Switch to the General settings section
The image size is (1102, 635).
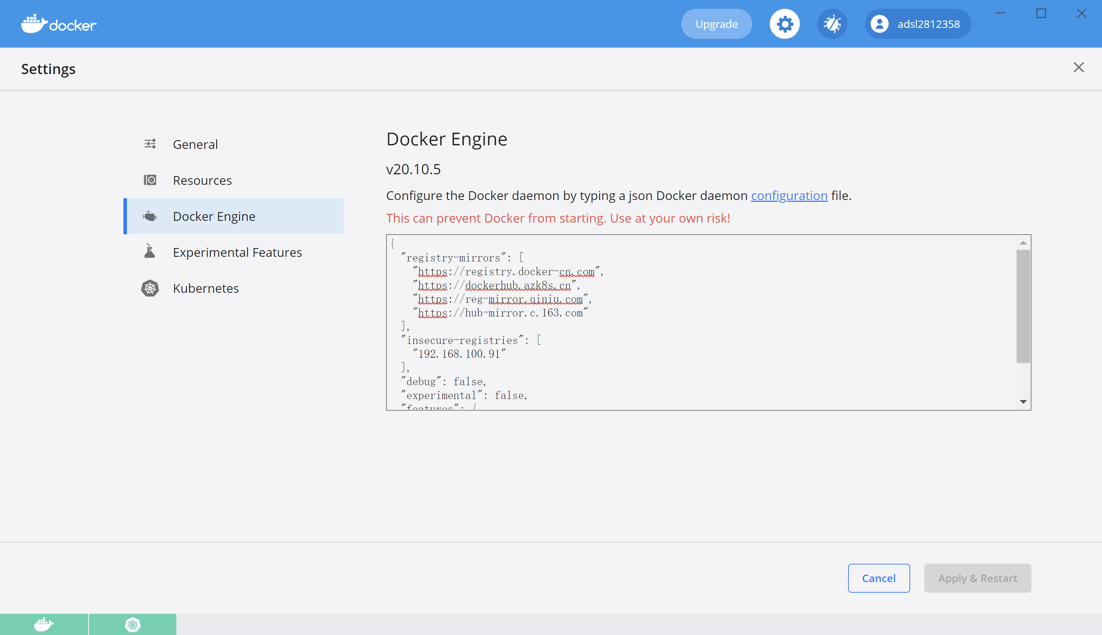(x=195, y=144)
